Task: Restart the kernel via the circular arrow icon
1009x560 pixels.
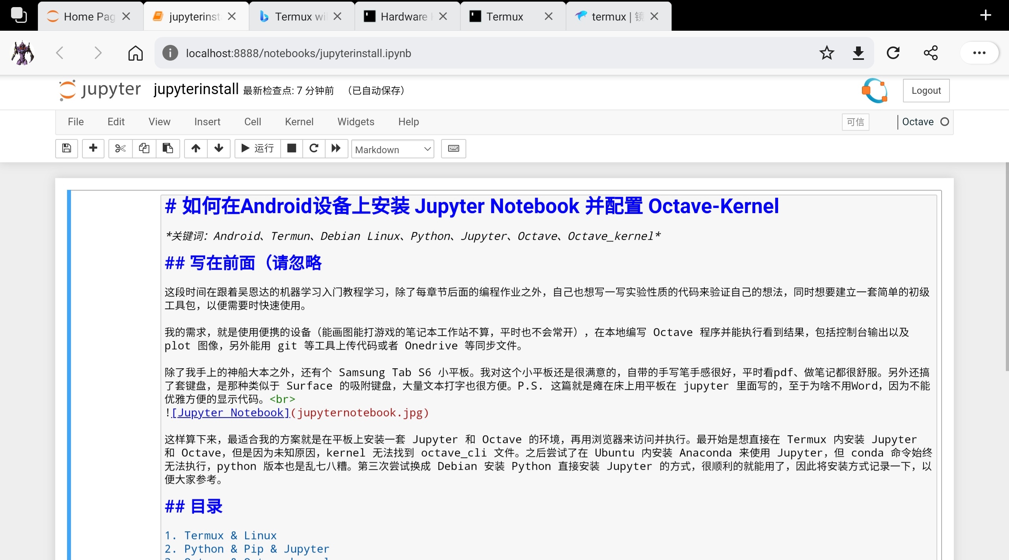Action: (x=313, y=148)
